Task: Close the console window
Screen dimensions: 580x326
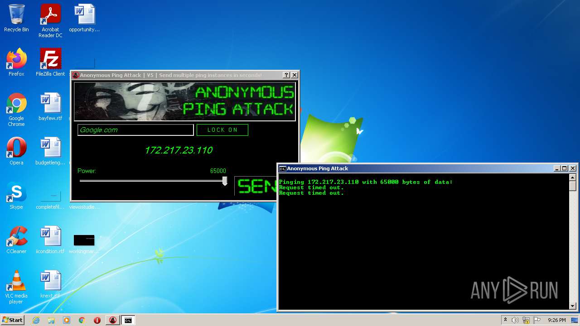Action: tap(573, 168)
